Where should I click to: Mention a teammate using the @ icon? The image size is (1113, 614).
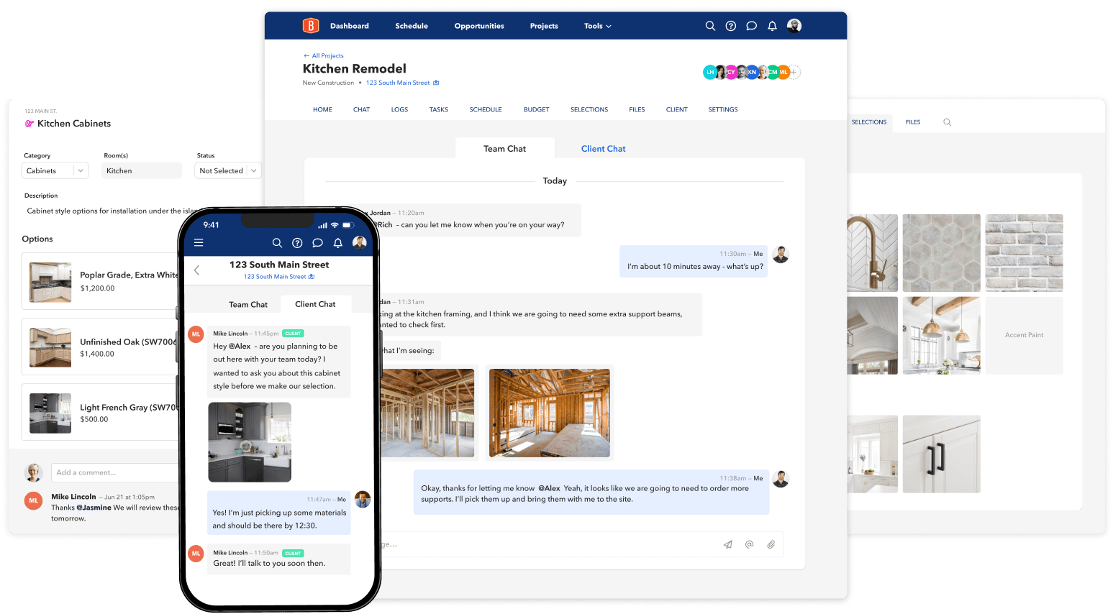[749, 544]
